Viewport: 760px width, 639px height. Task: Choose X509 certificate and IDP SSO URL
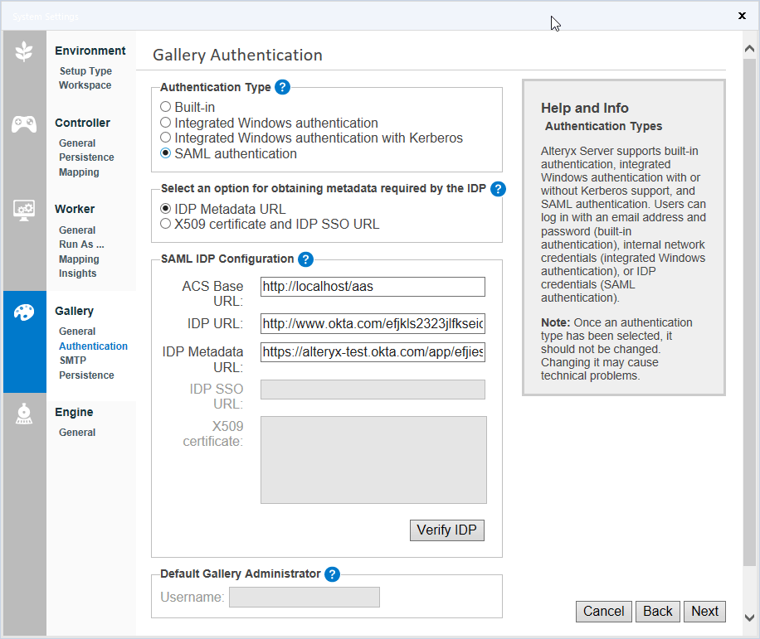166,224
